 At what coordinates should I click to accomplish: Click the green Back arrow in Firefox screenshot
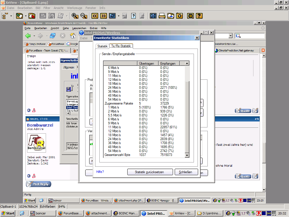(28, 36)
